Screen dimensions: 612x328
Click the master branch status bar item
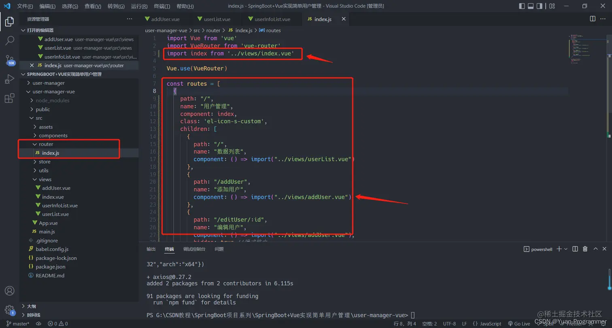18,324
